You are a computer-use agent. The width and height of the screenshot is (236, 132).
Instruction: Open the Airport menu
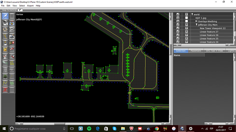click(30, 6)
